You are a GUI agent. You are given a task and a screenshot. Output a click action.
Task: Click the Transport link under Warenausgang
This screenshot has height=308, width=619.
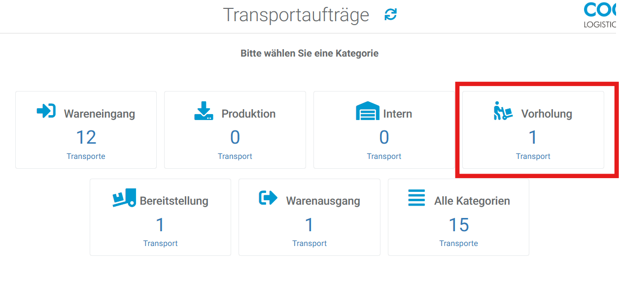pos(309,244)
